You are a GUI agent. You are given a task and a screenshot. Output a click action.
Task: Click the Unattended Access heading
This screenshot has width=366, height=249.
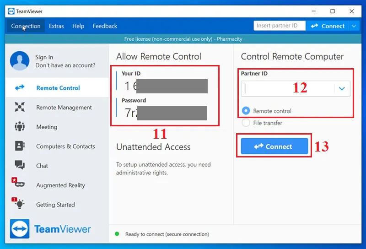153,147
